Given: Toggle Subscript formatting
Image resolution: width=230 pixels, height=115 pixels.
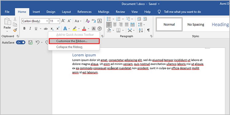Looking at the screenshot, I should point(52,29).
